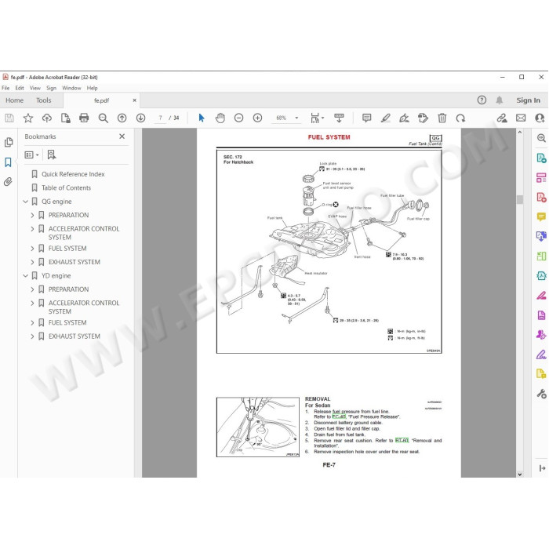Image resolution: width=549 pixels, height=549 pixels.
Task: Expand QG FUEL SYSTEM chevron
Action: coord(32,249)
